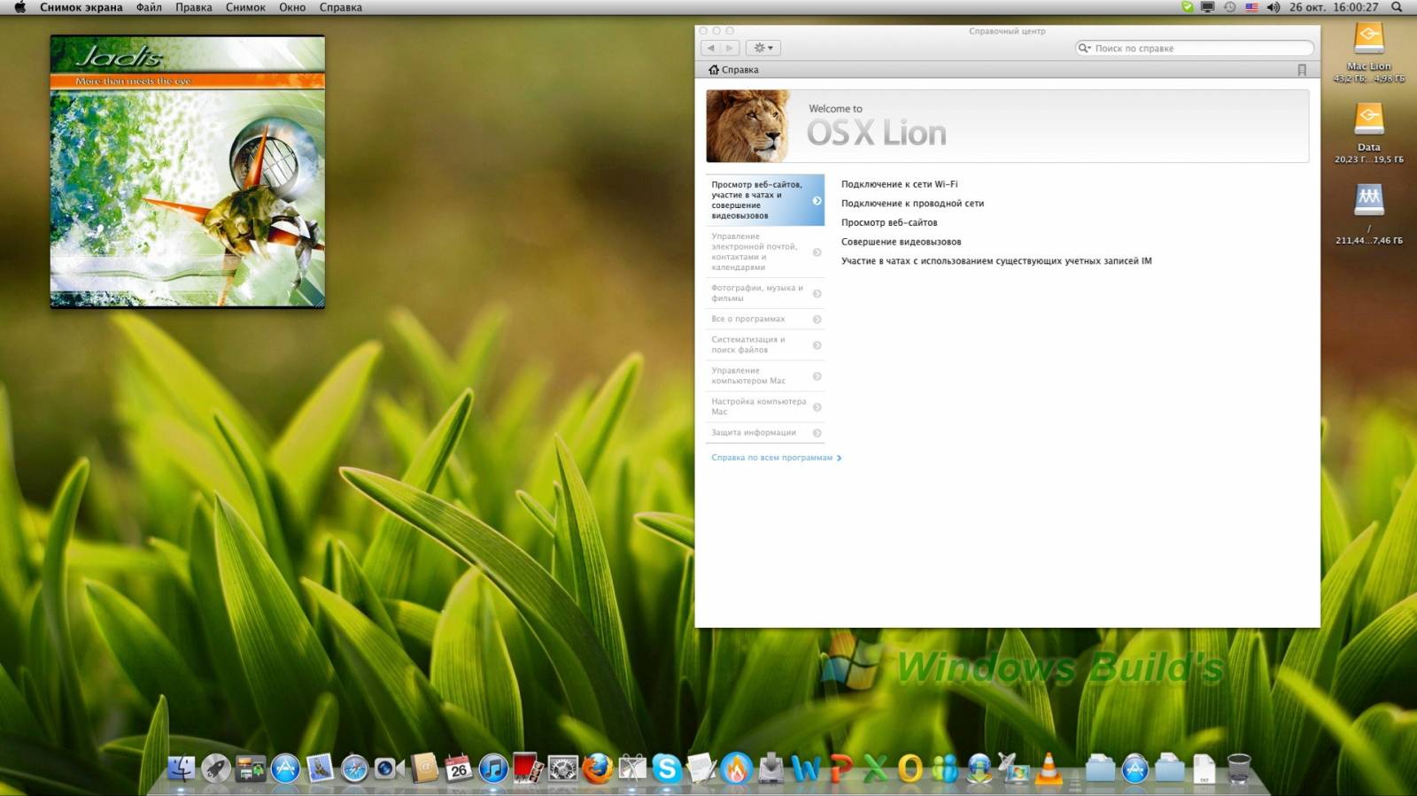Image resolution: width=1417 pixels, height=796 pixels.
Task: Launch Excel X icon in dock
Action: click(875, 768)
